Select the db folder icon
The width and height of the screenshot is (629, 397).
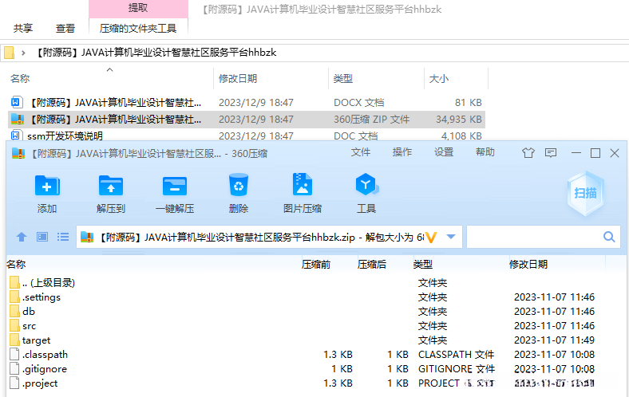pos(14,311)
